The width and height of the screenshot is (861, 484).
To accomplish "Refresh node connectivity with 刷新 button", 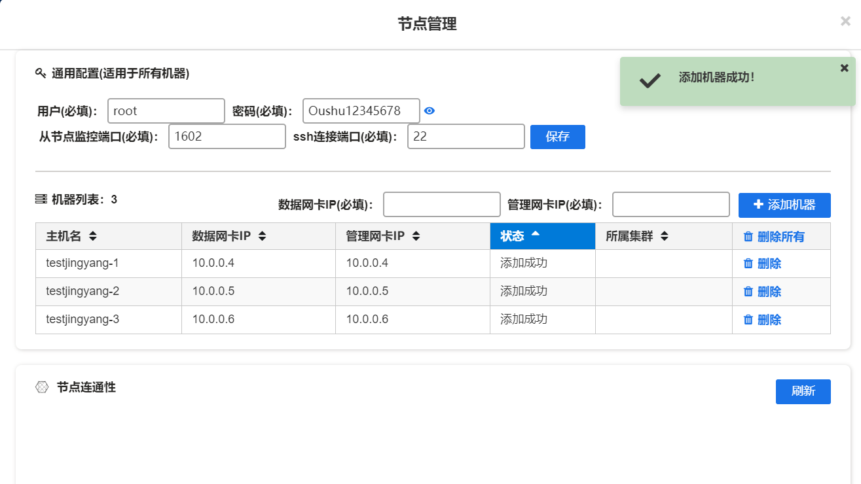I will [x=803, y=392].
